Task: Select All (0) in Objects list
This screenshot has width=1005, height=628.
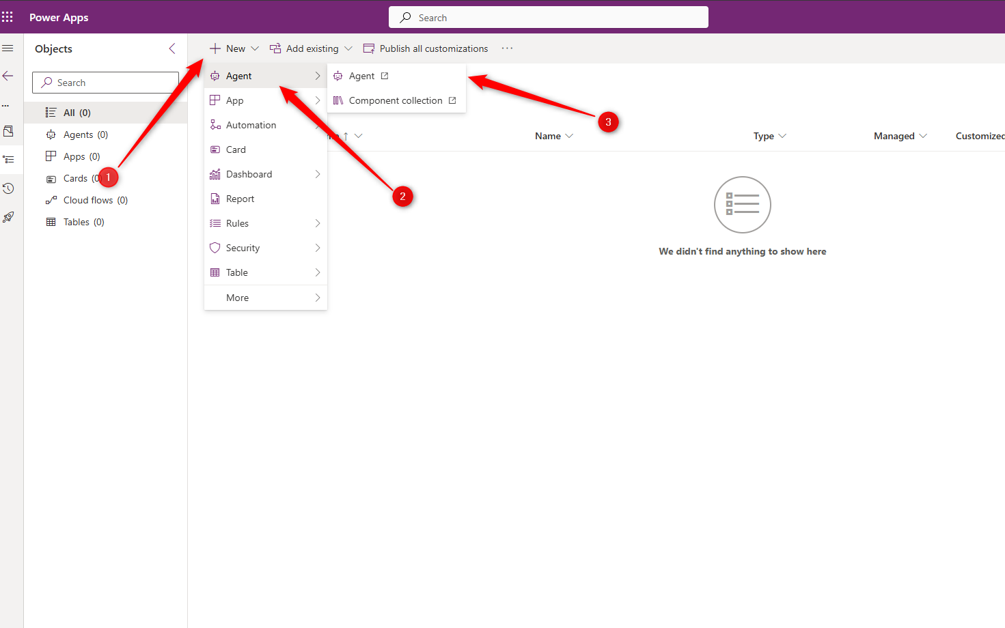Action: (x=105, y=113)
